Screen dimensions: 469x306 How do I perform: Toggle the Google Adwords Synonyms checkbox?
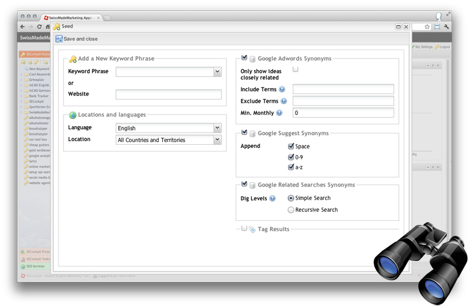pyautogui.click(x=244, y=57)
